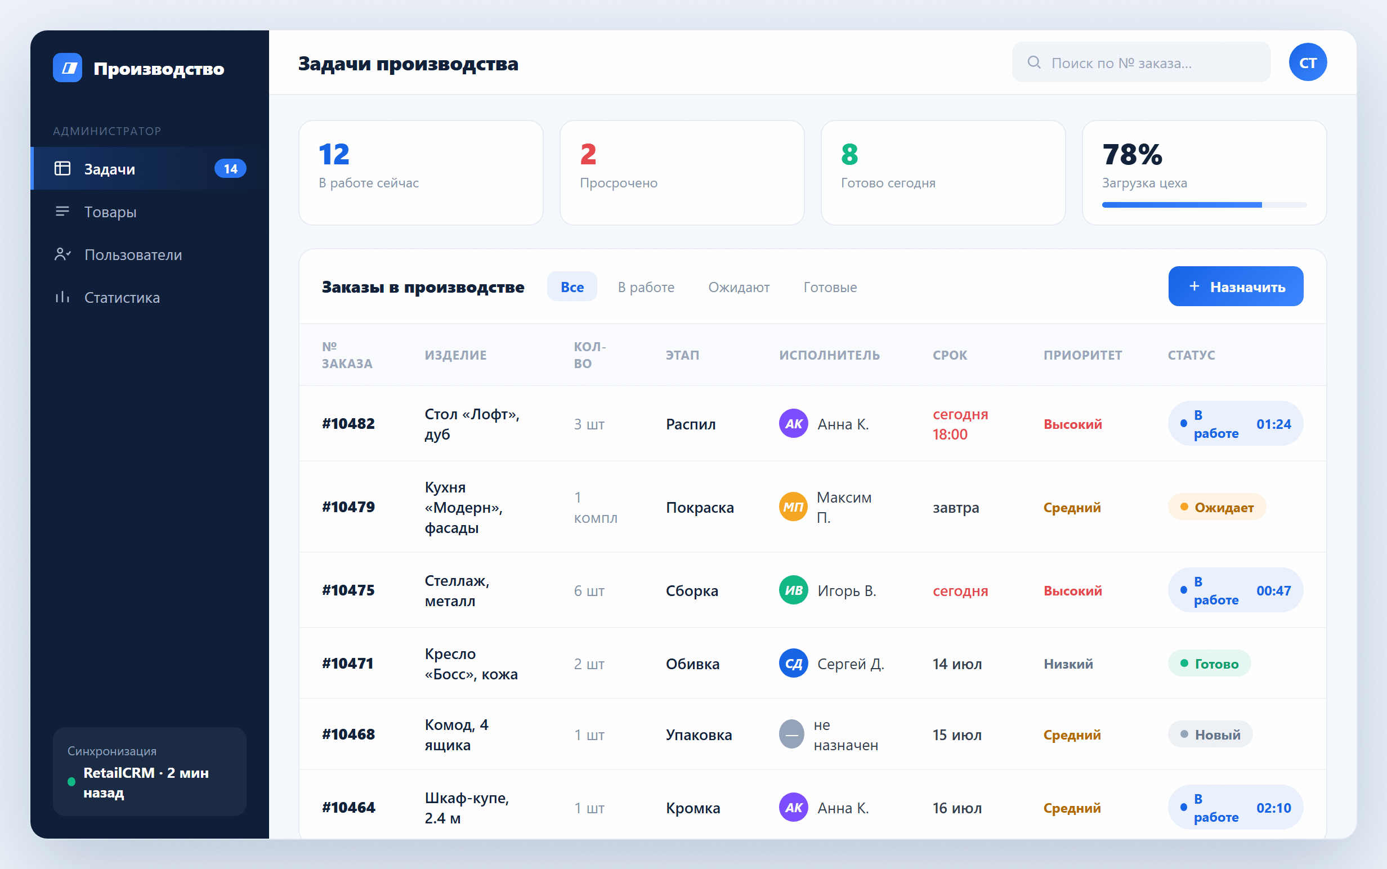
Task: Click the ИЗДЕЛИЕ column header
Action: pyautogui.click(x=455, y=355)
